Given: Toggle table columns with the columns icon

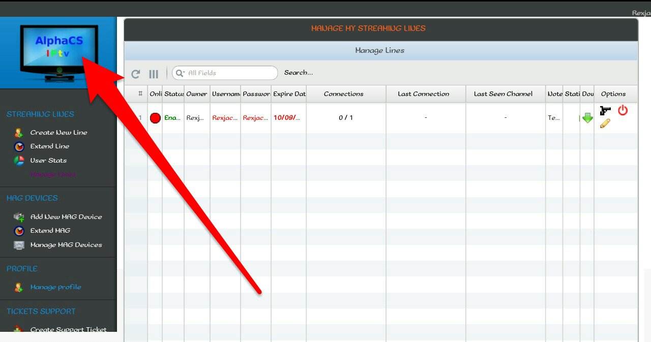Looking at the screenshot, I should click(154, 74).
